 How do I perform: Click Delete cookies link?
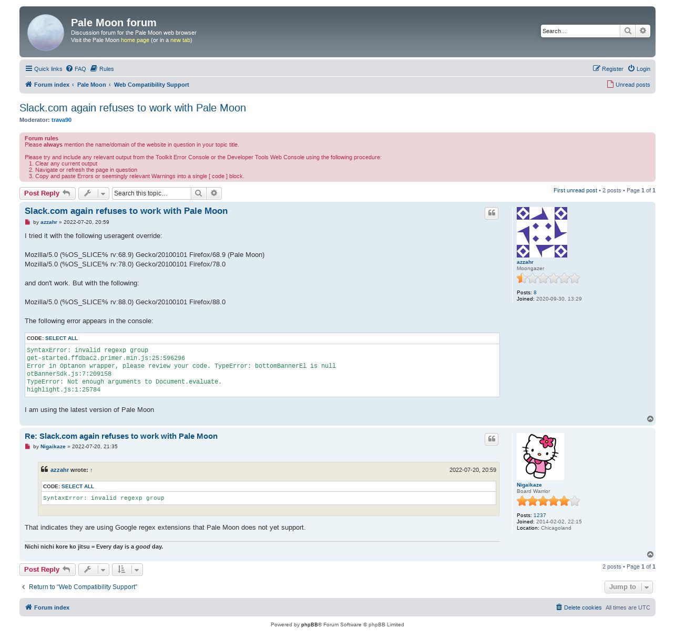tap(579, 607)
